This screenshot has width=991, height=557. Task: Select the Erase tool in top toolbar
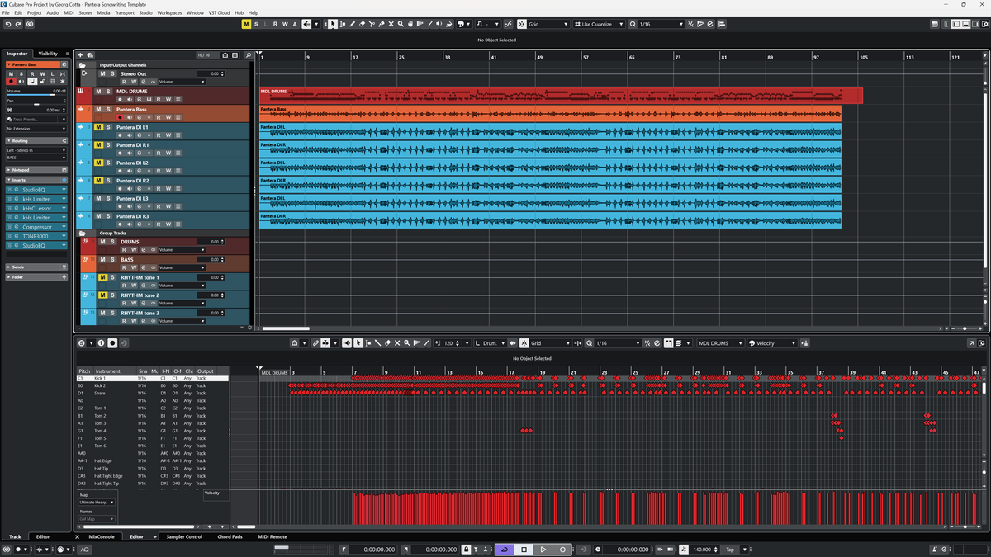pos(363,24)
